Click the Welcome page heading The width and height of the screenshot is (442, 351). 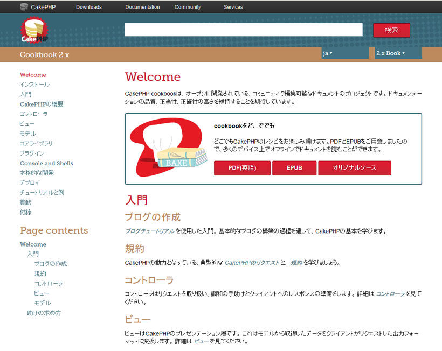coord(153,77)
